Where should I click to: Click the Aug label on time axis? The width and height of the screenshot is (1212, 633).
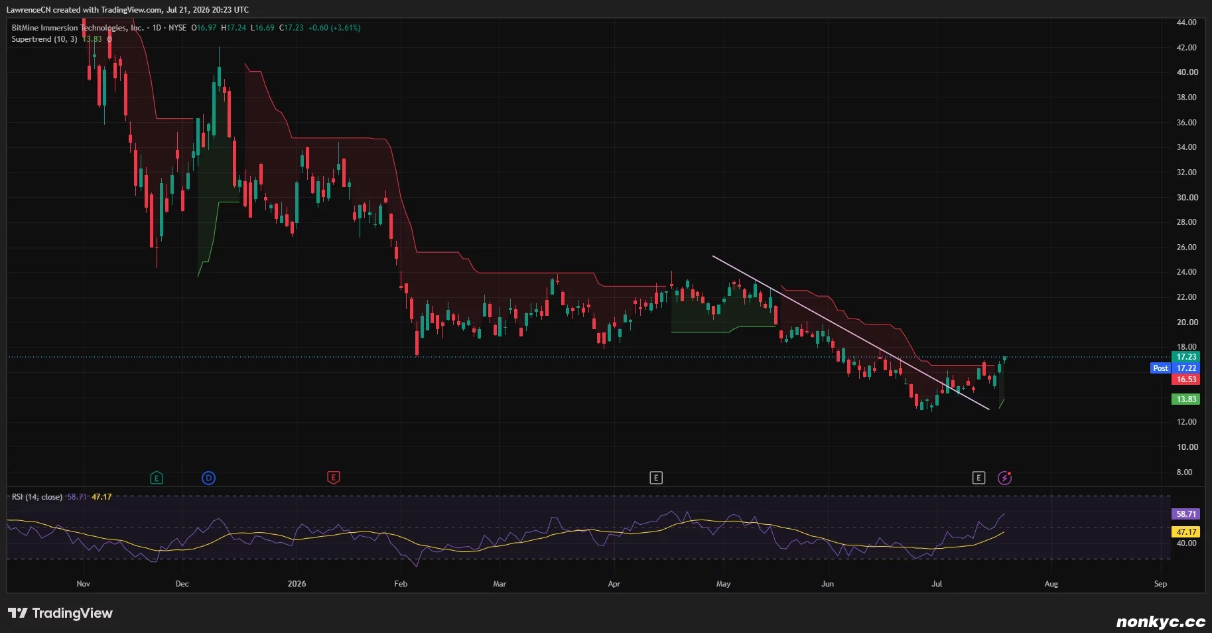point(1051,584)
